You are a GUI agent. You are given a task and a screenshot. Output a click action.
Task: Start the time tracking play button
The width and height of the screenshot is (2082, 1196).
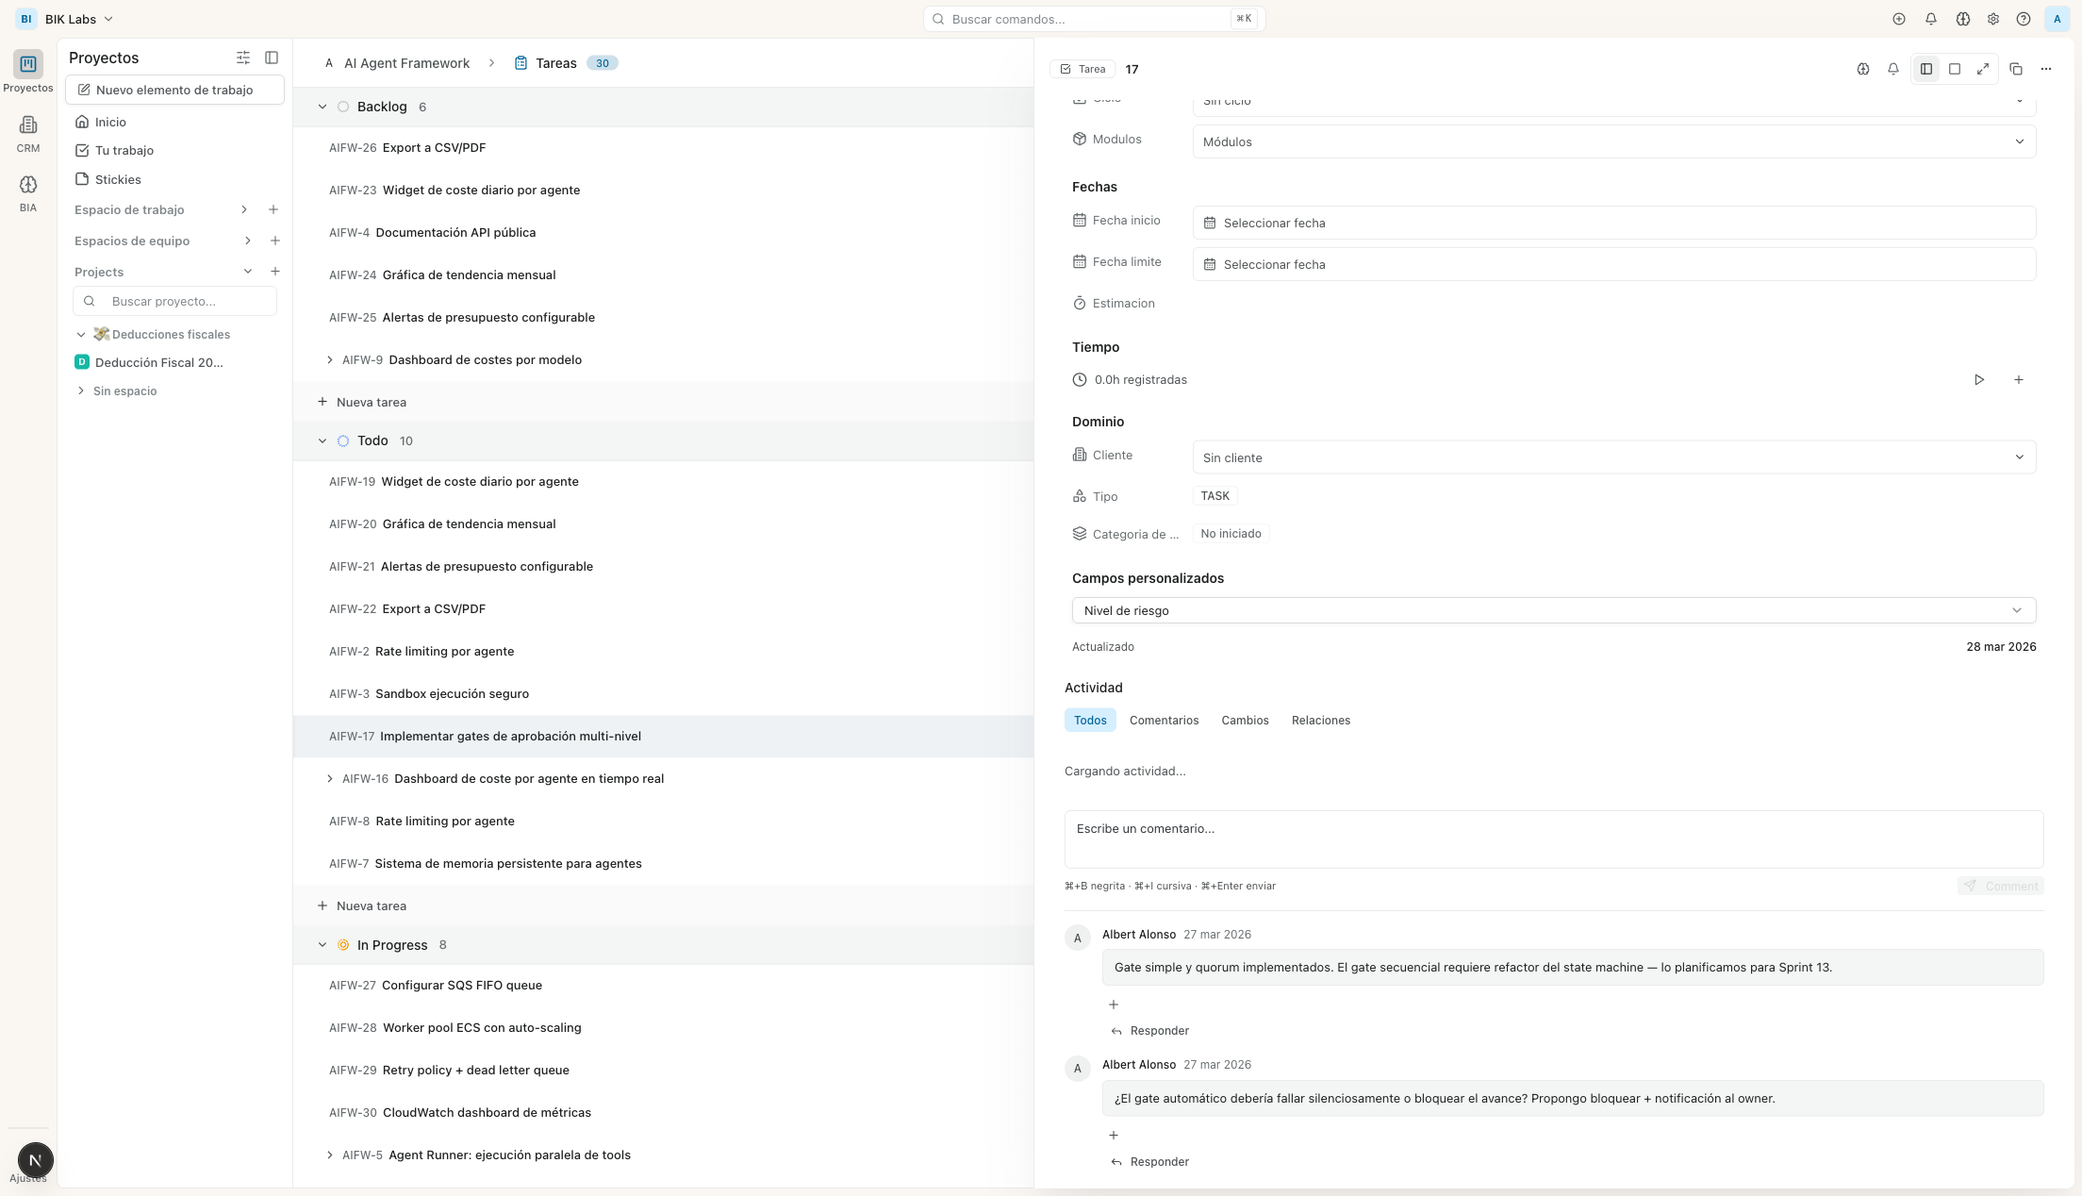(1979, 380)
